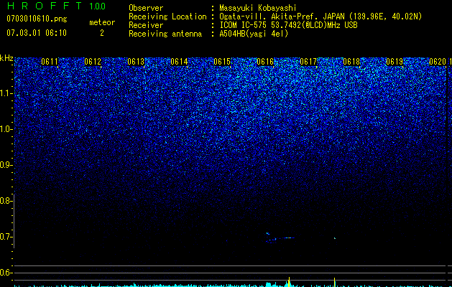Click the kHz axis unit label
Image resolution: width=452 pixels, height=287 pixels.
pyautogui.click(x=6, y=58)
